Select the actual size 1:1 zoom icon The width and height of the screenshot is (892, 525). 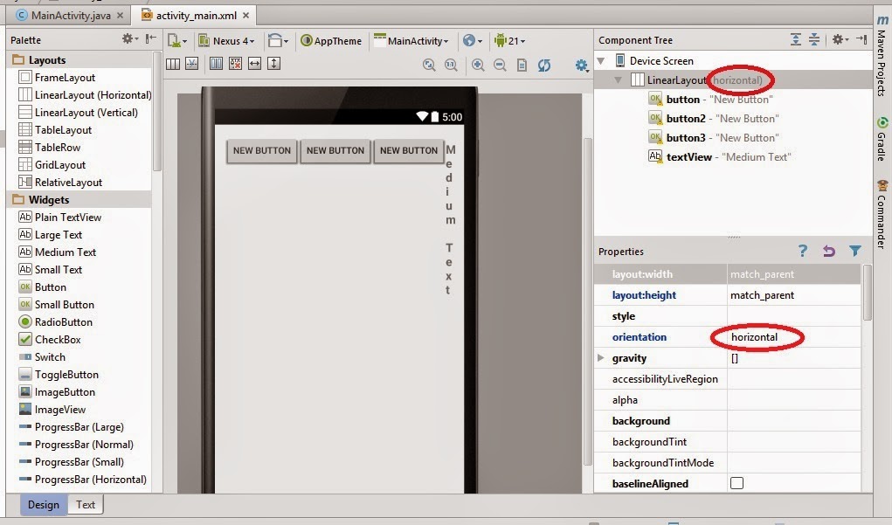pos(451,66)
